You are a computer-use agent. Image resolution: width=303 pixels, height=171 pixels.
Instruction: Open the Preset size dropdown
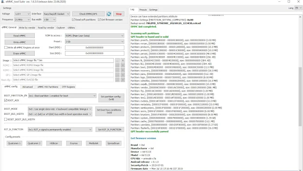pos(95,42)
